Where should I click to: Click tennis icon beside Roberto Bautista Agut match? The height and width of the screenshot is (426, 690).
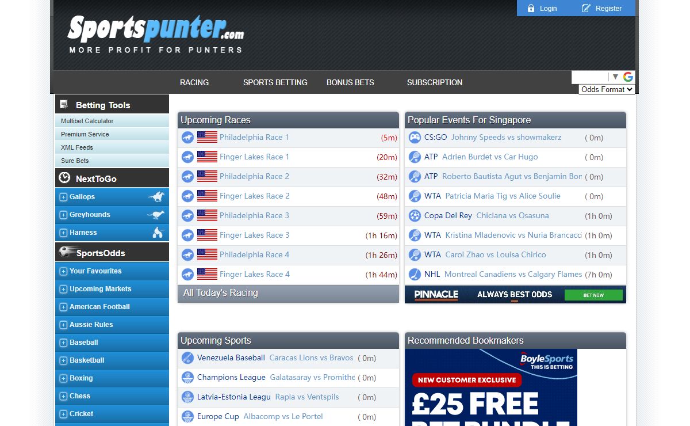pos(415,177)
